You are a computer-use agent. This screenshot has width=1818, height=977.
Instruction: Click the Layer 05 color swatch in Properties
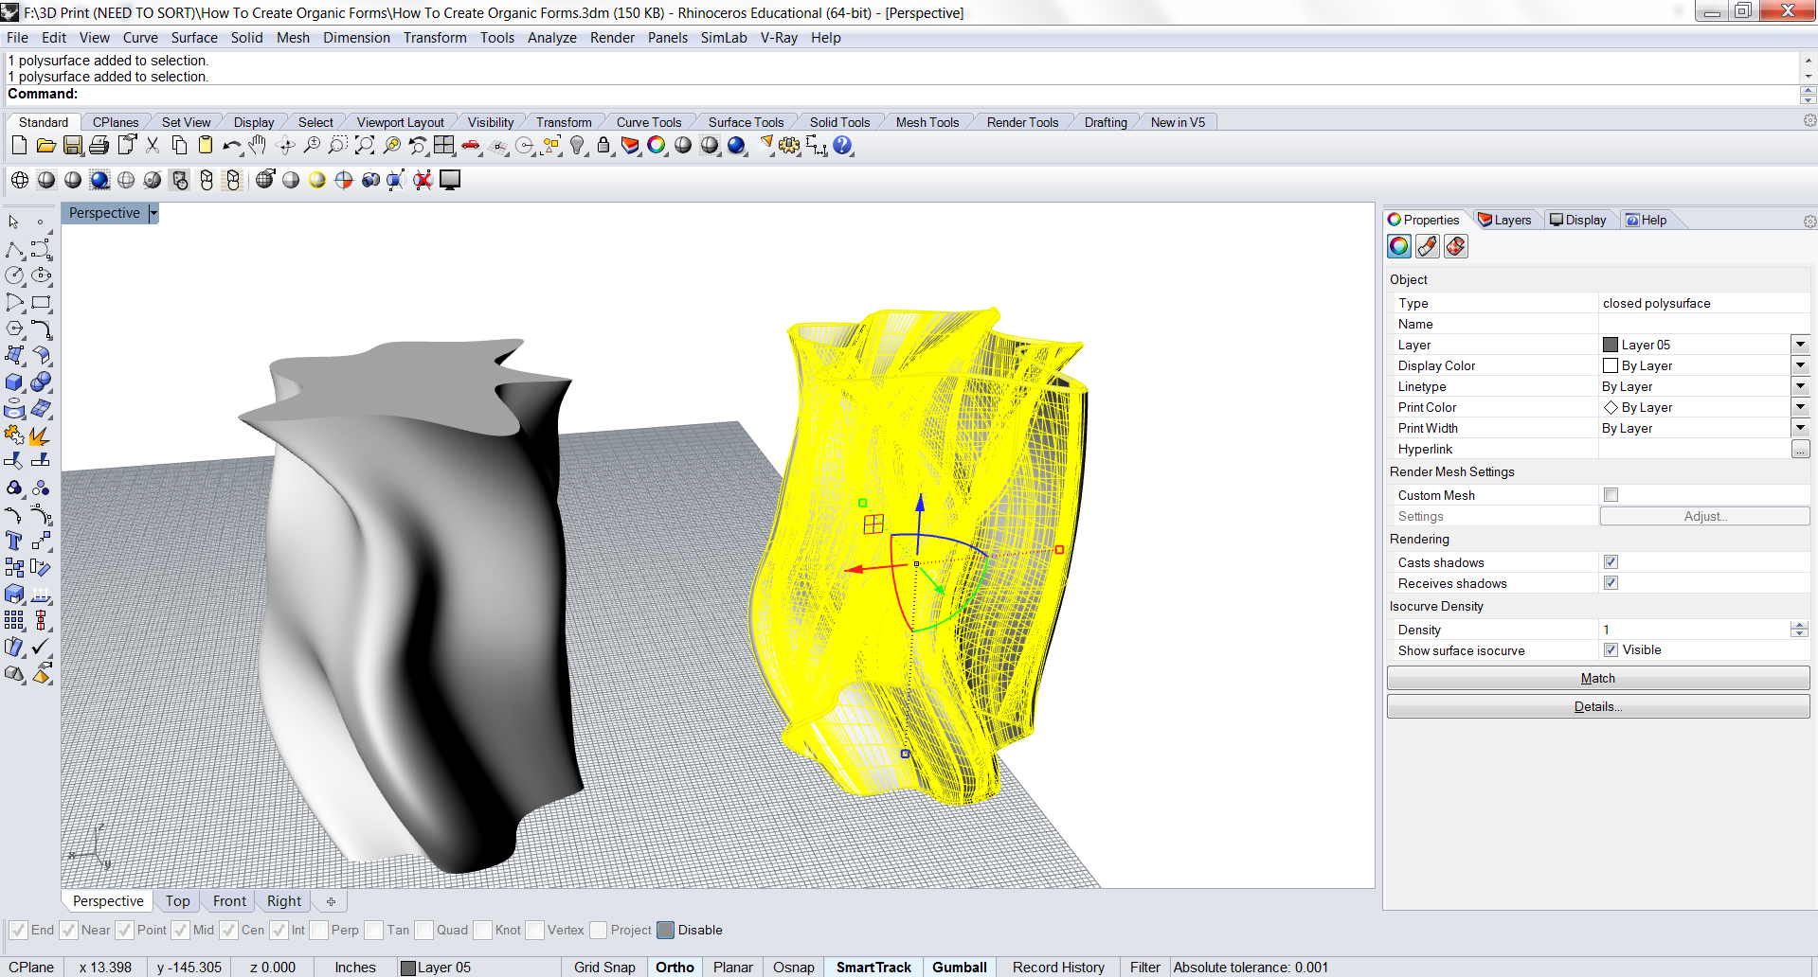pos(1611,345)
